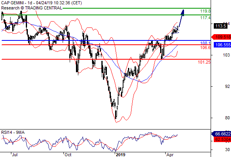
Task: Select the red 101.25 support level label
Action: click(204, 62)
